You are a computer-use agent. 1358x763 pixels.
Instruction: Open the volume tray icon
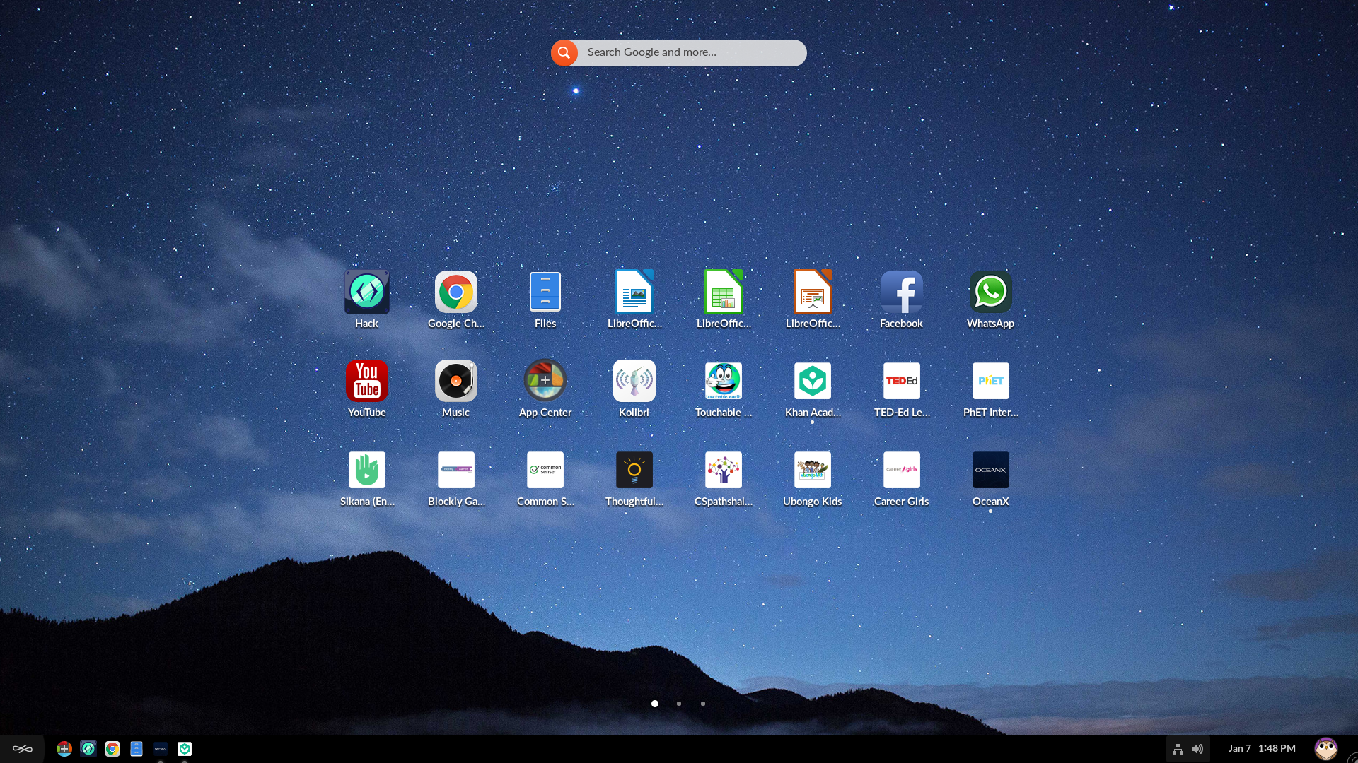pyautogui.click(x=1197, y=749)
